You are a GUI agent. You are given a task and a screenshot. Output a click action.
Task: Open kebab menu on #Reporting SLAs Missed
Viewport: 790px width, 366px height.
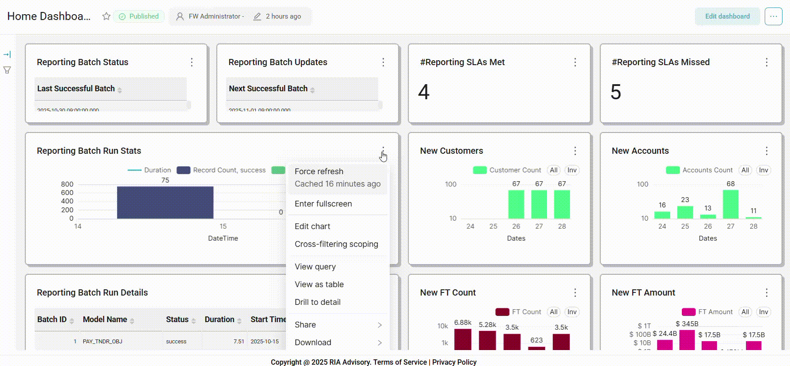pos(767,62)
